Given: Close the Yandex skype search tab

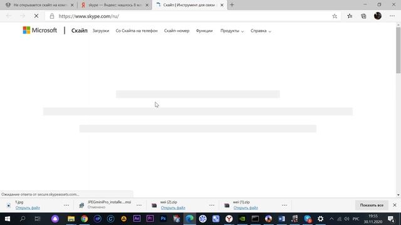Looking at the screenshot, I should [147, 5].
